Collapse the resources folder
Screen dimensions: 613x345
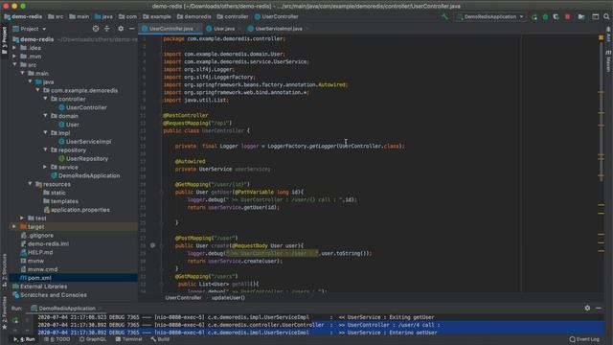point(30,184)
